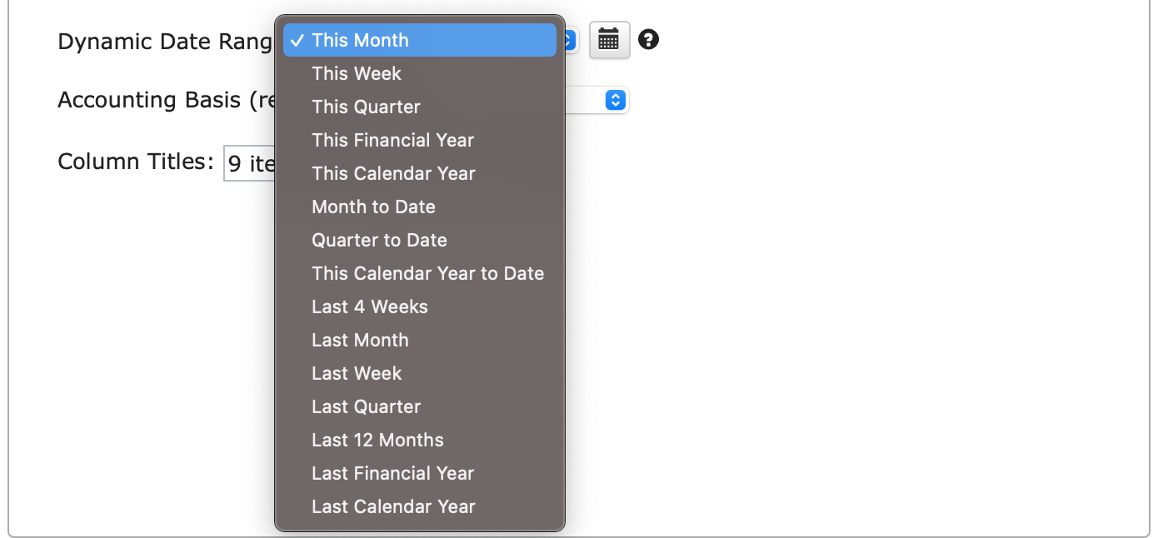Click the Column Titles items field
The width and height of the screenshot is (1158, 538).
coord(250,163)
